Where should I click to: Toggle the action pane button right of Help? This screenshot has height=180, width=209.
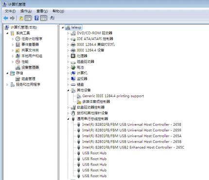coord(44,18)
